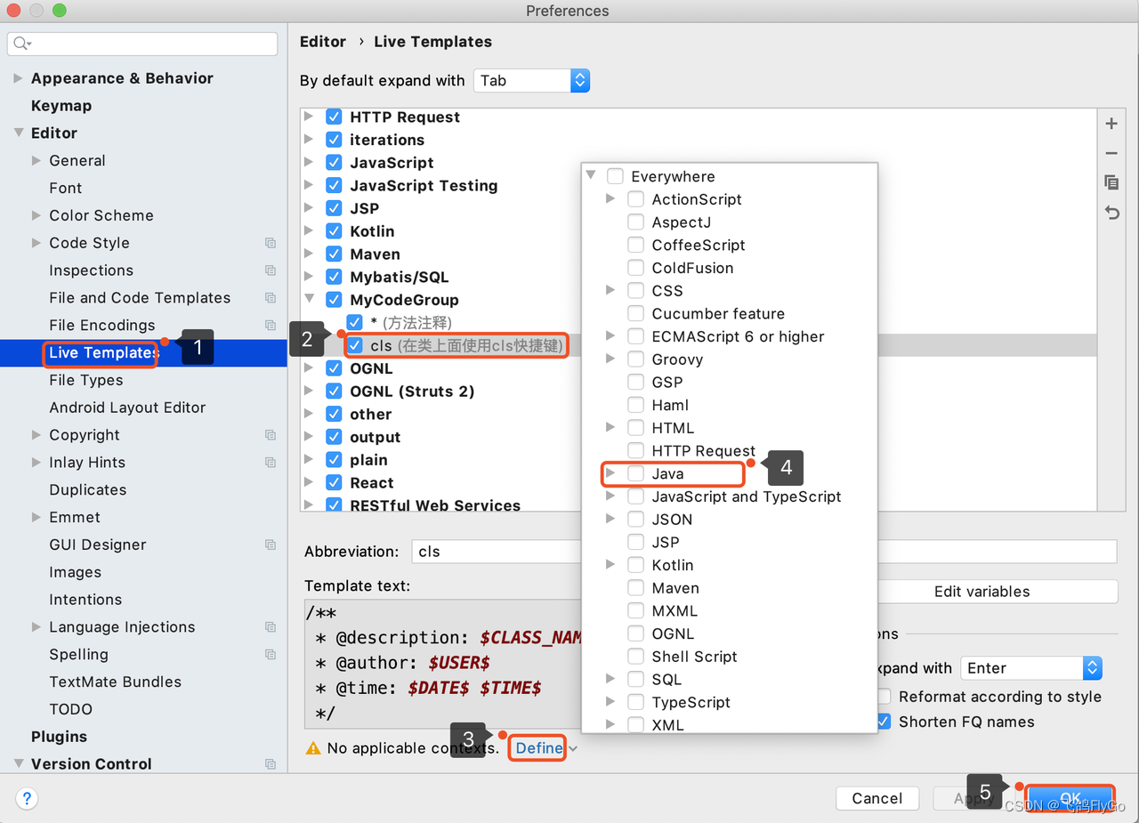Expand the Color Scheme settings node
1139x823 pixels.
(x=36, y=215)
